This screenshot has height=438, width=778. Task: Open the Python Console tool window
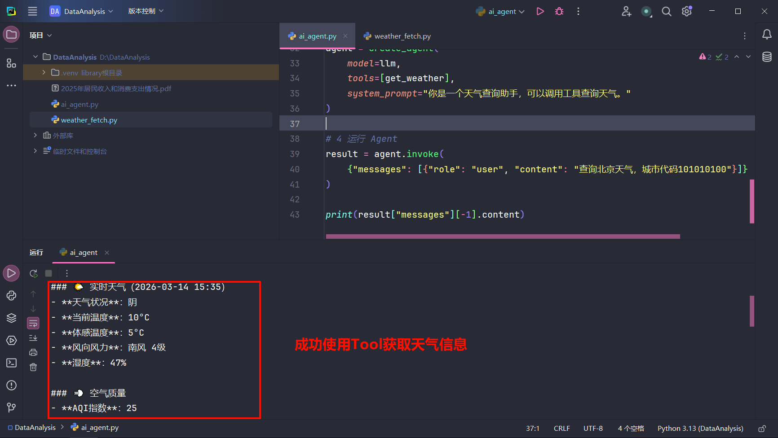tap(12, 295)
